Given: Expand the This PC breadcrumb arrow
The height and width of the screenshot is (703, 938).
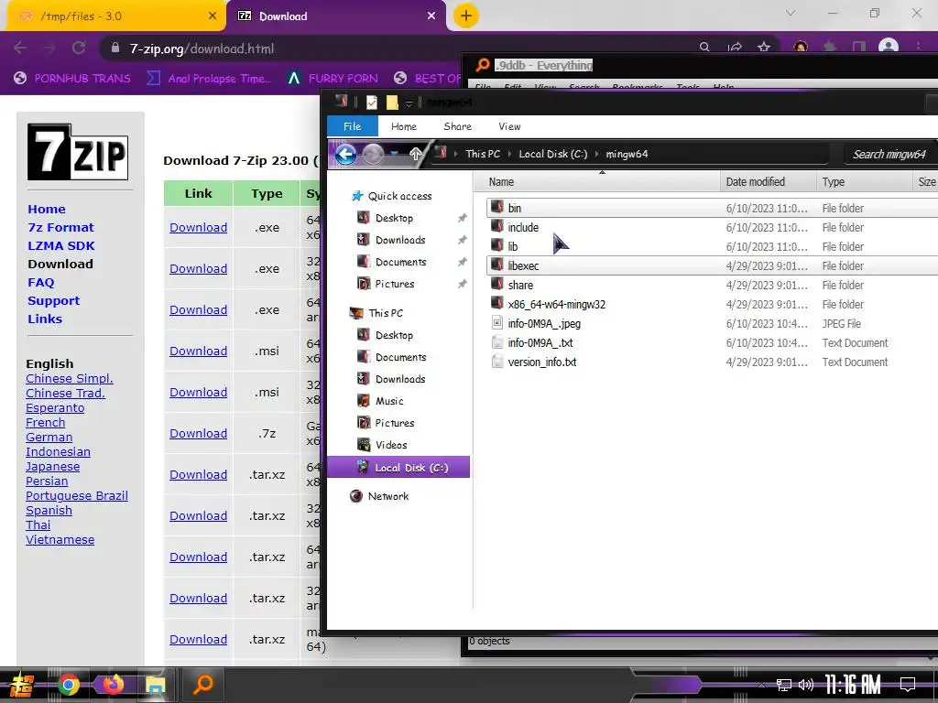Looking at the screenshot, I should [x=509, y=154].
